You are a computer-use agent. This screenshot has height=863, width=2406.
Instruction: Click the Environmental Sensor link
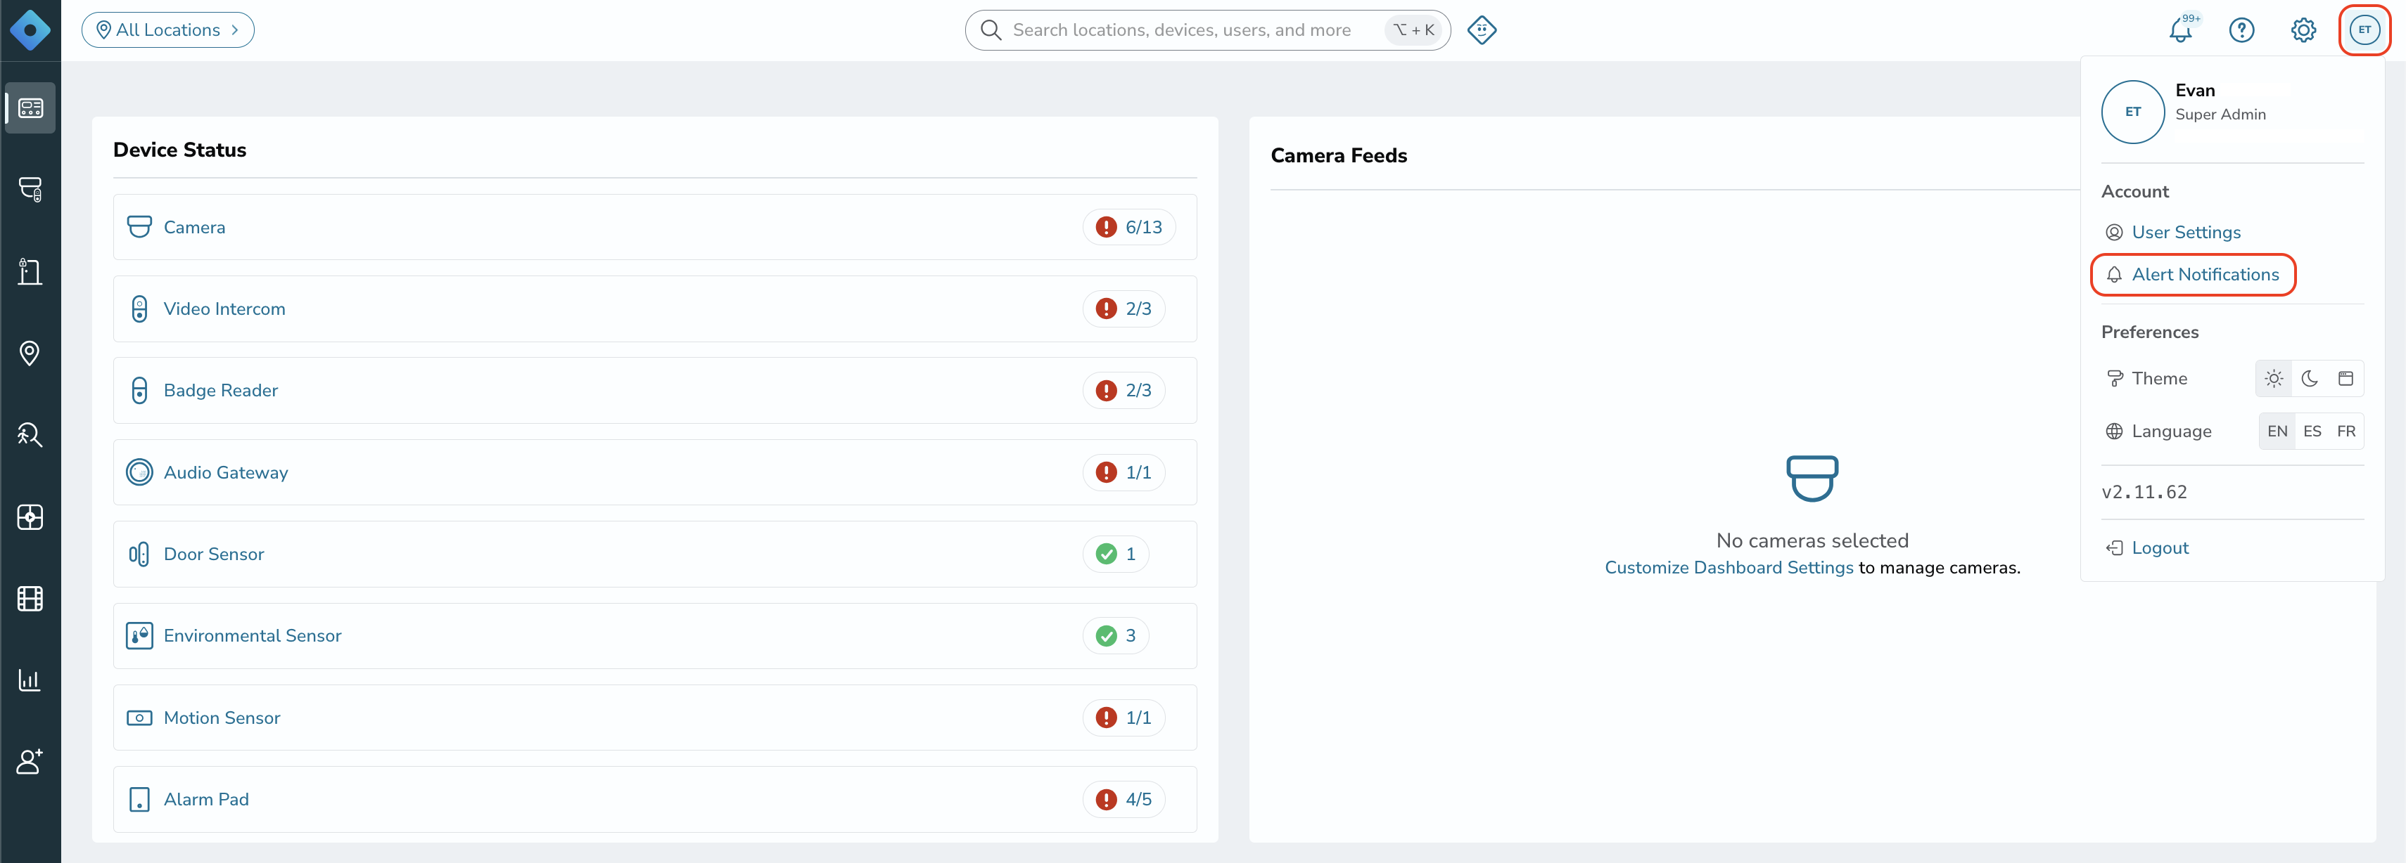click(252, 635)
